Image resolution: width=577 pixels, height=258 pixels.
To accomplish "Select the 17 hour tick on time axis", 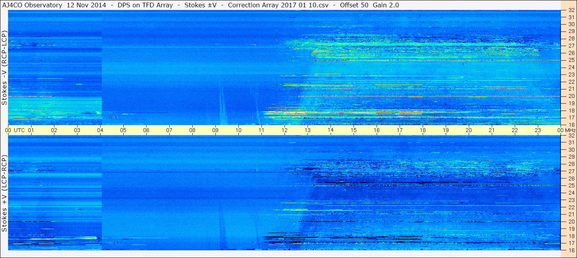I will pyautogui.click(x=400, y=130).
